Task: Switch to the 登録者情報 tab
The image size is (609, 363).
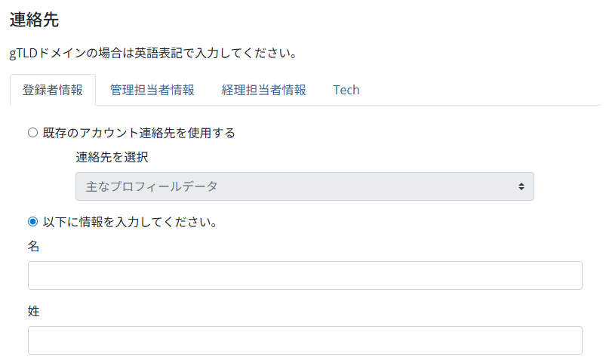Action: 53,90
